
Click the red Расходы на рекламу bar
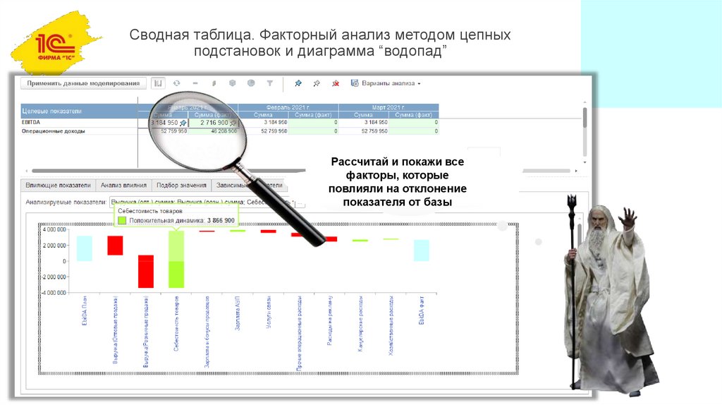point(331,239)
